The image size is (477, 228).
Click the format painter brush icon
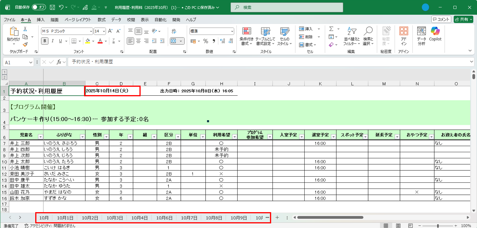tap(25, 44)
